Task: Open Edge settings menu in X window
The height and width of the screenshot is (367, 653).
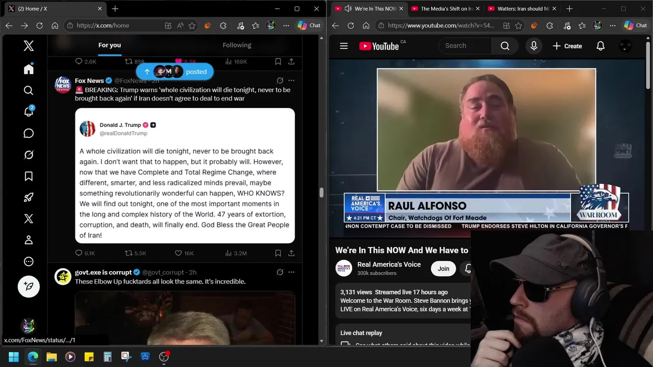Action: (x=286, y=25)
